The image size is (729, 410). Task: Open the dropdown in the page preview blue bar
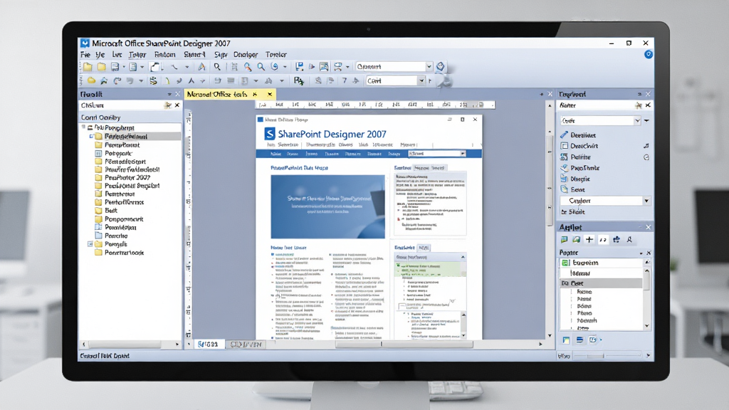[463, 154]
